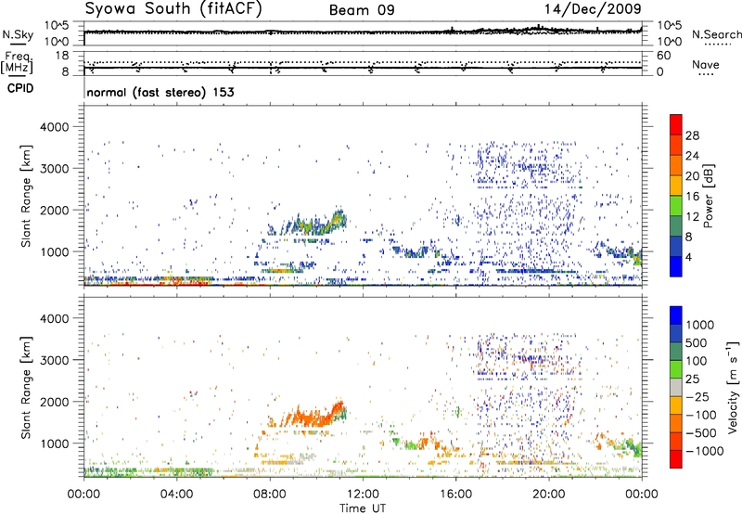Click the "18" frequency axis tick label
This screenshot has height=514, width=742.
[62, 56]
